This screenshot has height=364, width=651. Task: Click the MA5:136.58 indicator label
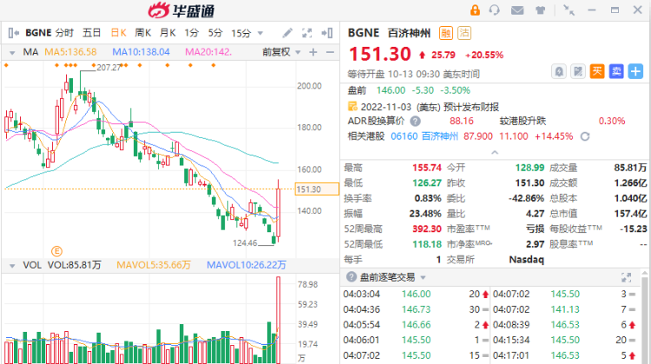click(70, 52)
